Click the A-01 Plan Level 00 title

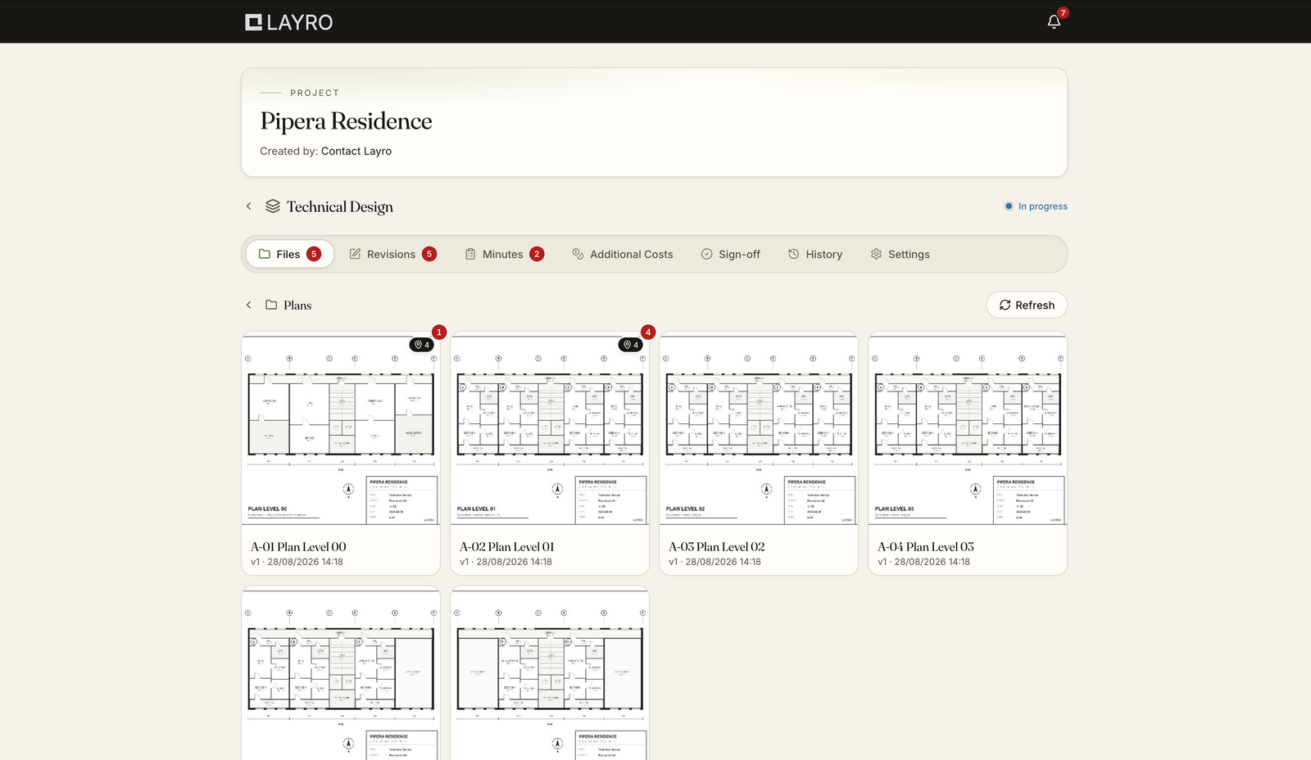point(298,546)
